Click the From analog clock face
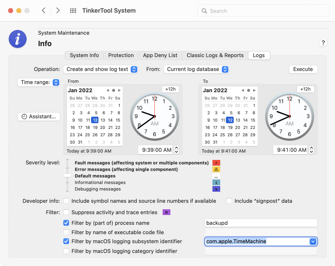Viewport: 335px width, 266px height. [x=155, y=116]
